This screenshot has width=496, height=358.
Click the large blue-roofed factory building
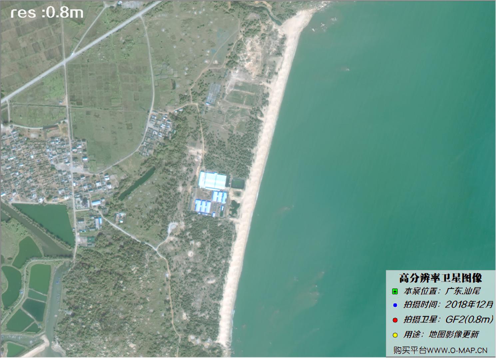click(x=212, y=181)
